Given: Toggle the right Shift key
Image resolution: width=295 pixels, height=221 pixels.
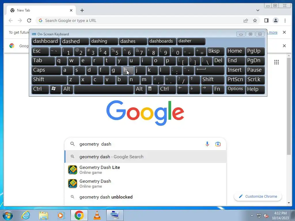Looking at the screenshot, I should [212, 80].
